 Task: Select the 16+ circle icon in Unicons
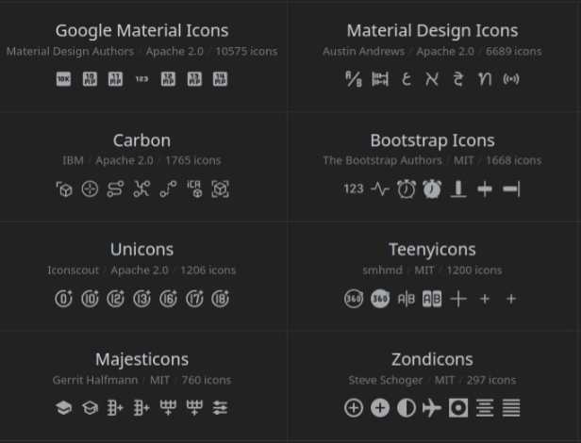168,299
